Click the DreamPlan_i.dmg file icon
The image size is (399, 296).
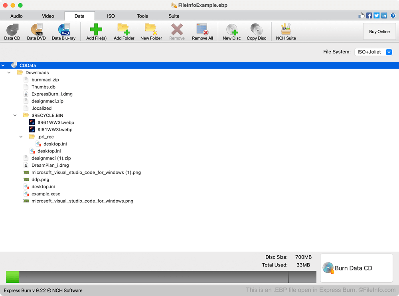pos(26,165)
